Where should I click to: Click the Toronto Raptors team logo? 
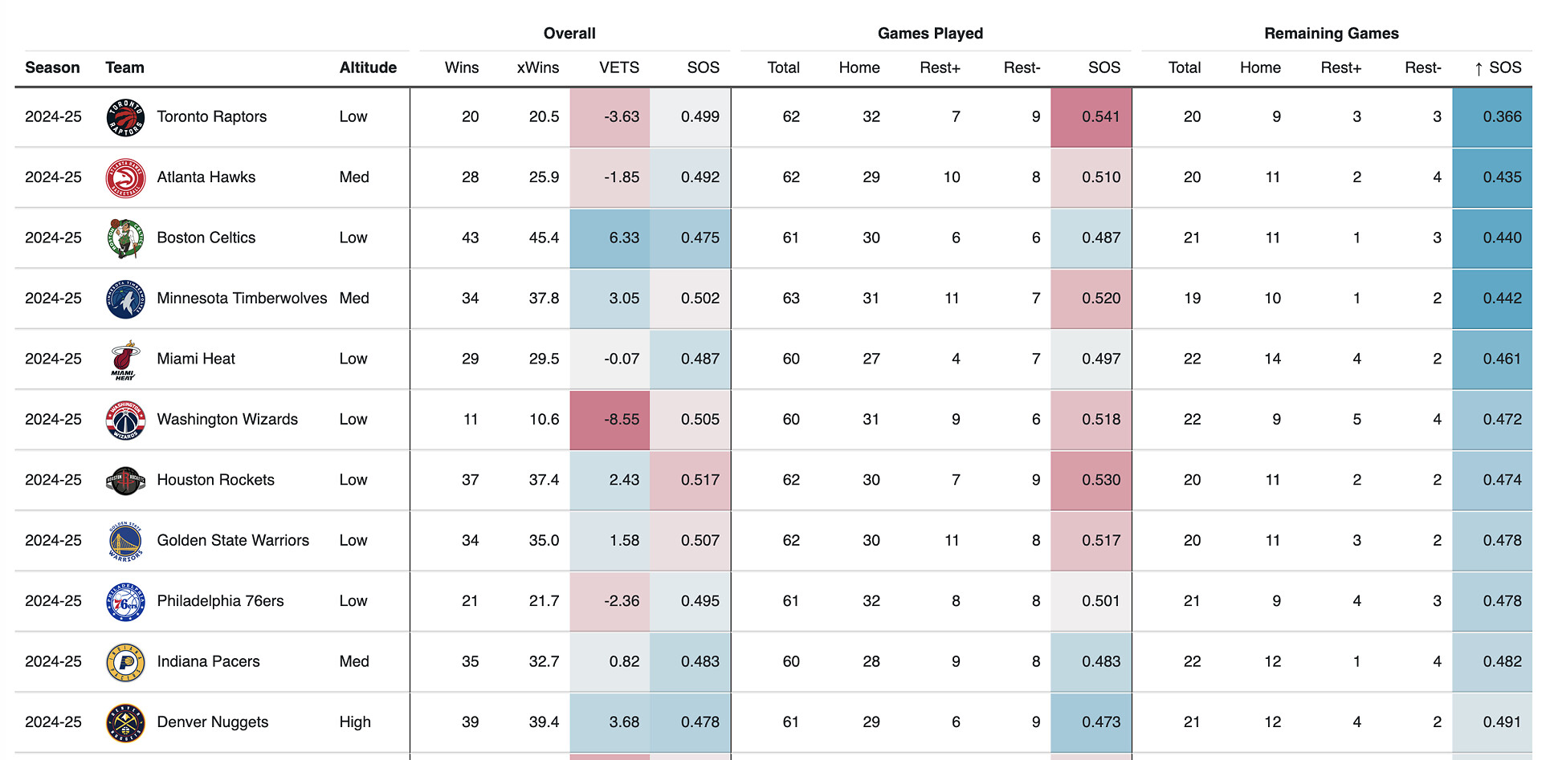125,117
